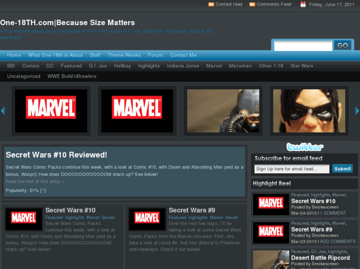Open What One-18th is About page

(x=55, y=55)
